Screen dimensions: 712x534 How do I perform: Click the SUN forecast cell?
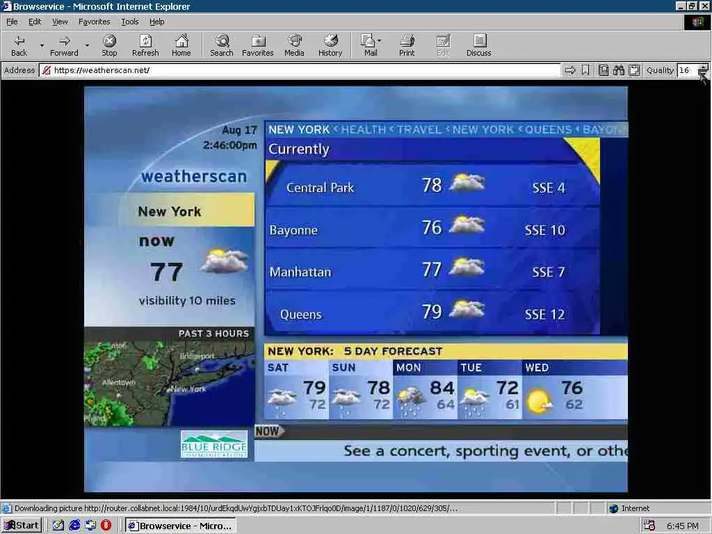point(361,390)
